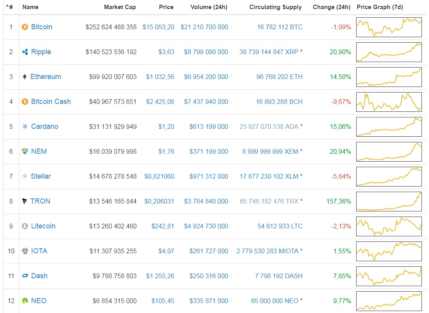Sort by Circulating Supply column header
The image size is (429, 313).
[x=275, y=7]
